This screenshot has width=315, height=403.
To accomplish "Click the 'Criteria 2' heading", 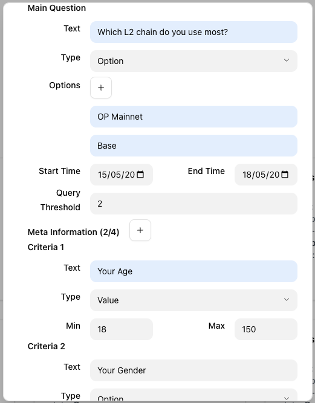I will click(47, 346).
